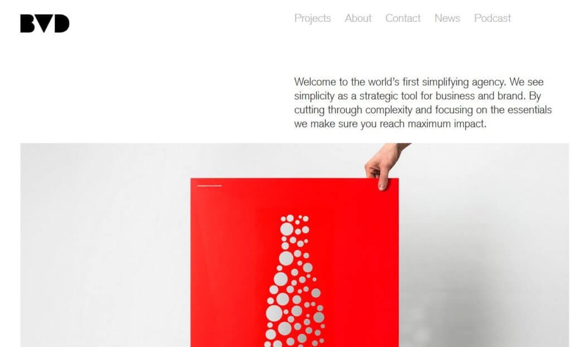Open the Contact link

click(x=403, y=18)
